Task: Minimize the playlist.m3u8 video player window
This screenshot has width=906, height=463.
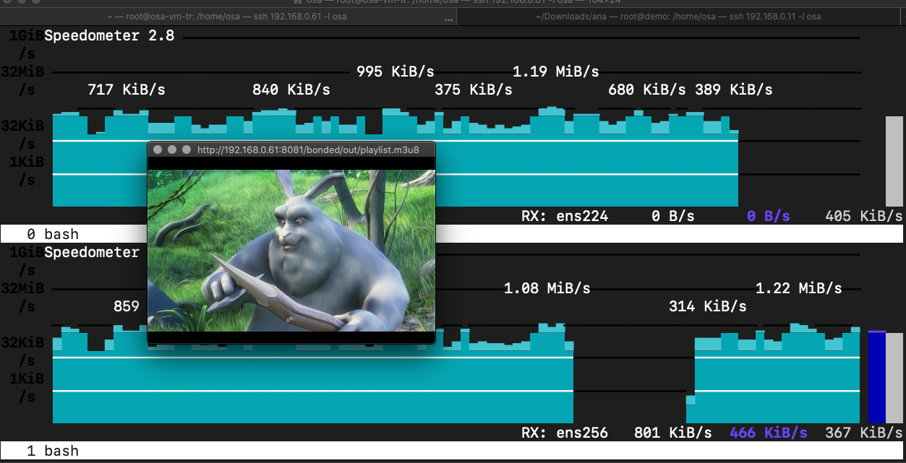Action: click(172, 150)
